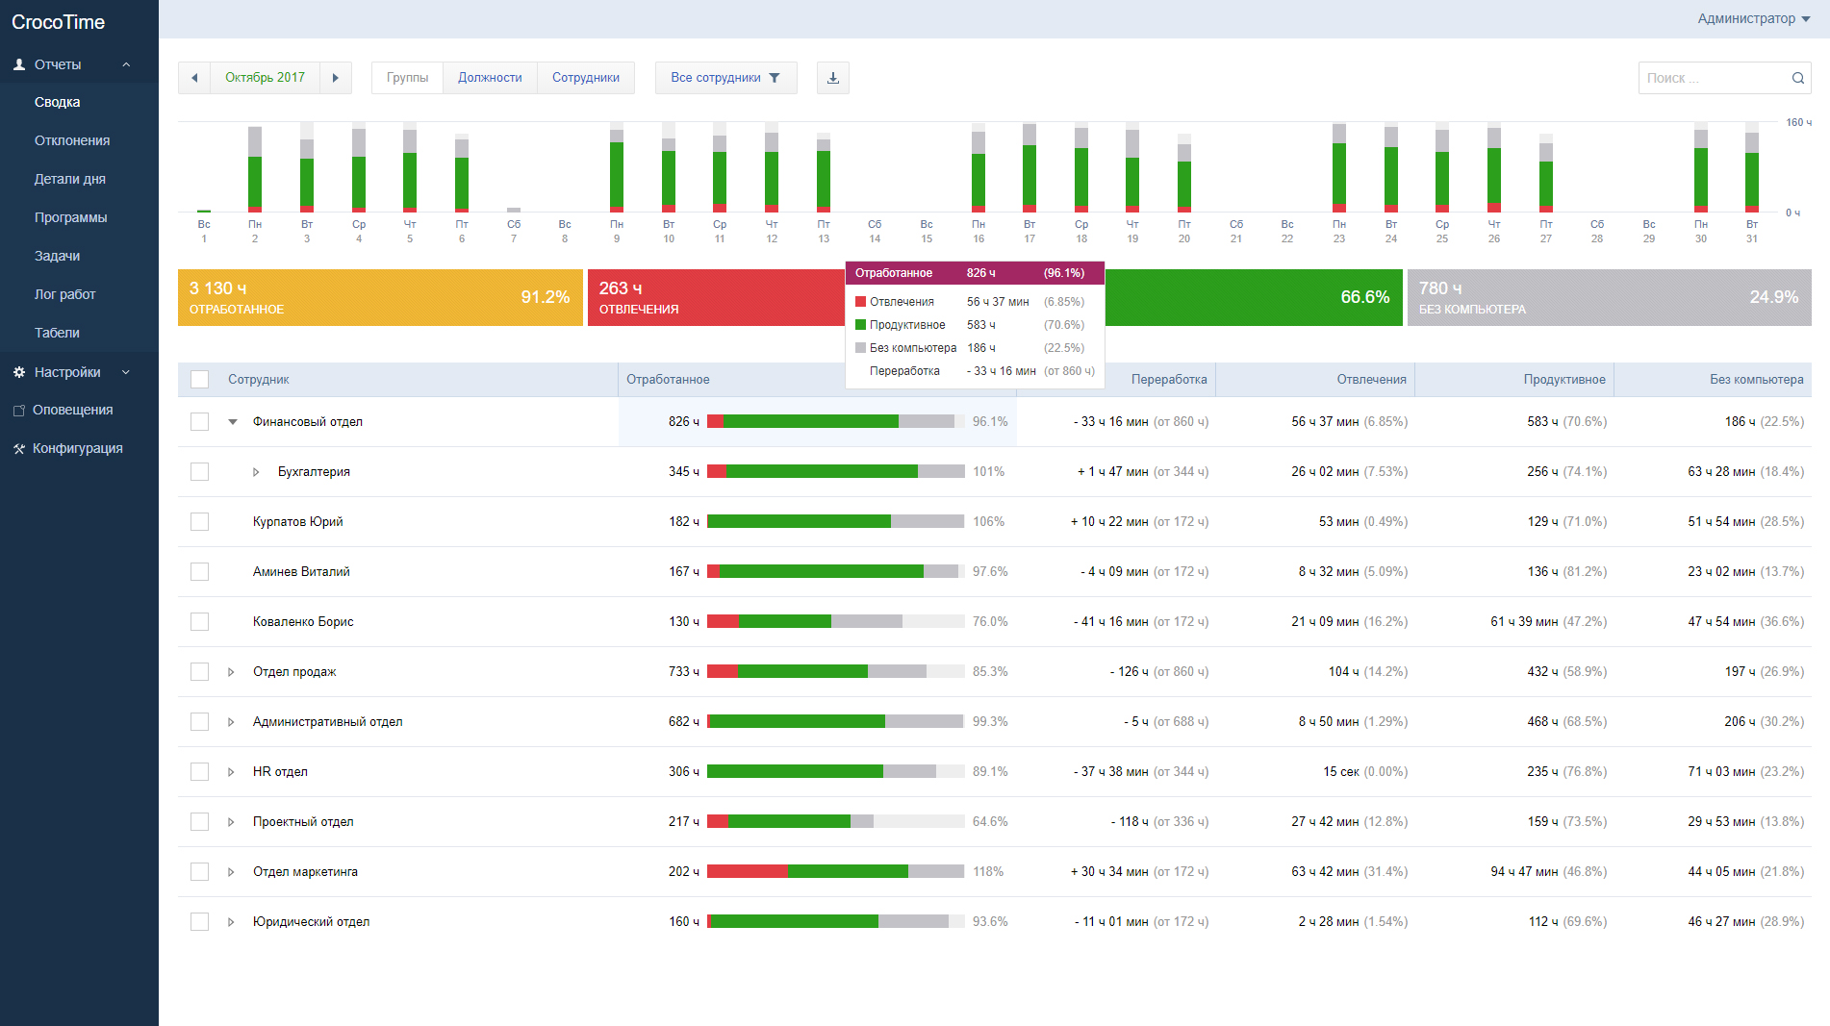1830x1026 pixels.
Task: Sort by the Продуктивное column header
Action: point(1564,380)
